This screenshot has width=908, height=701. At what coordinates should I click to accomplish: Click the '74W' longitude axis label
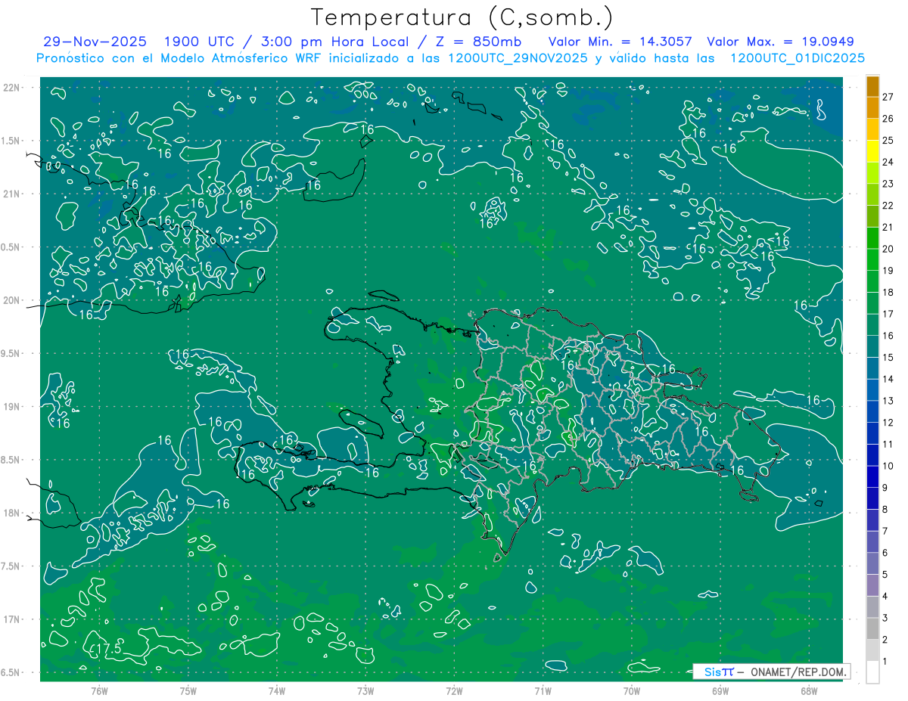point(277,690)
